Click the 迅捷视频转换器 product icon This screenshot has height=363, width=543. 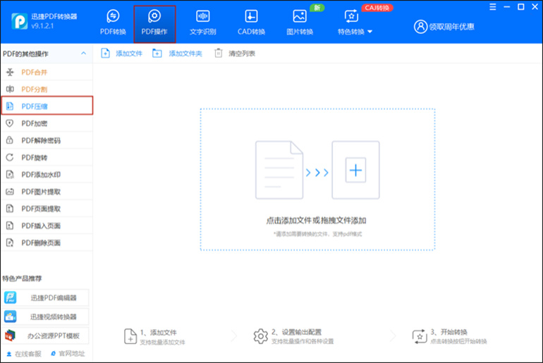(10, 316)
